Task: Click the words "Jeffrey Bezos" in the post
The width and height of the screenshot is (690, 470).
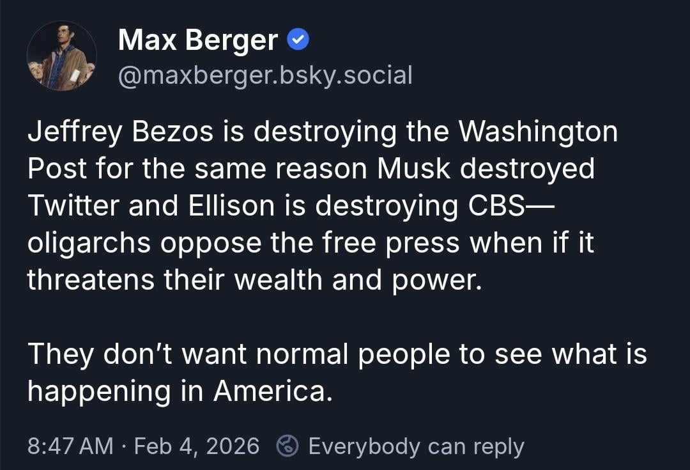Action: [x=116, y=133]
